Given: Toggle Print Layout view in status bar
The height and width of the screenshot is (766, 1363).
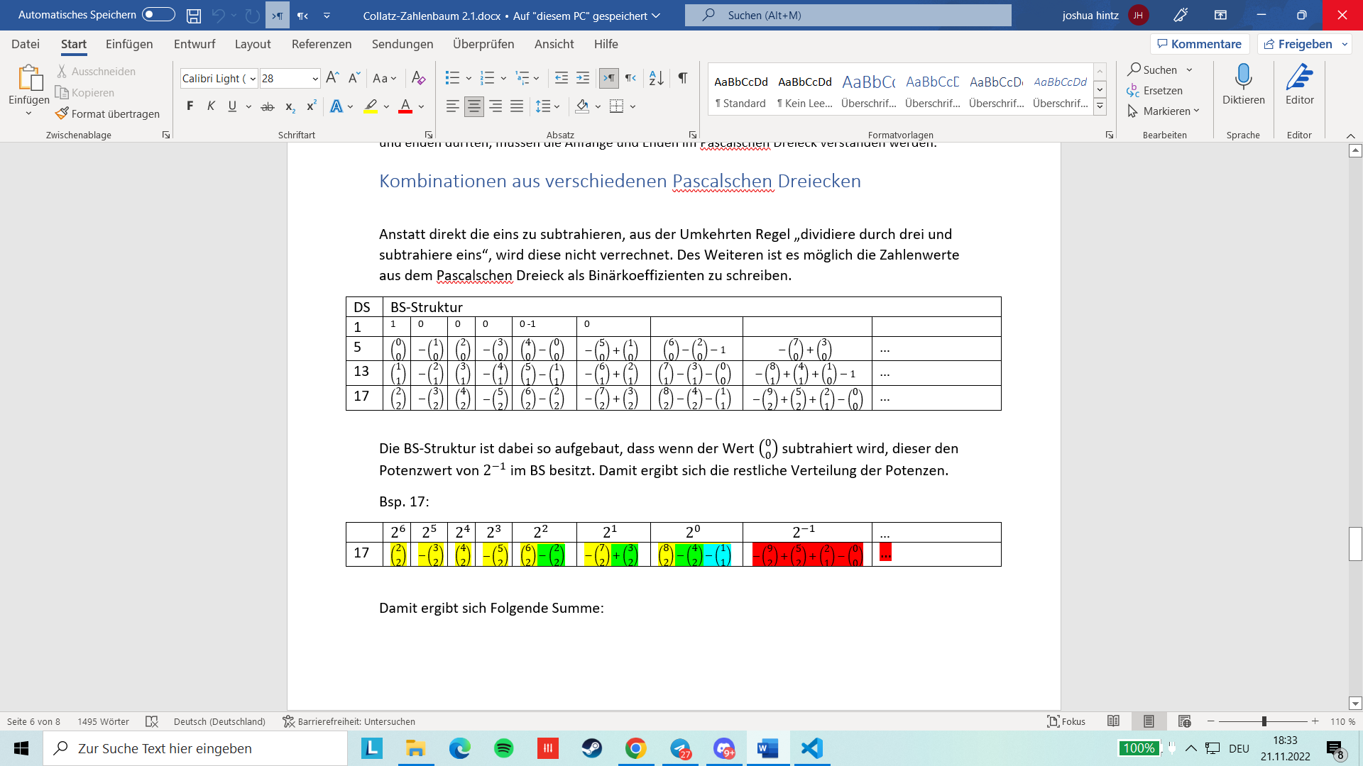Looking at the screenshot, I should tap(1149, 721).
